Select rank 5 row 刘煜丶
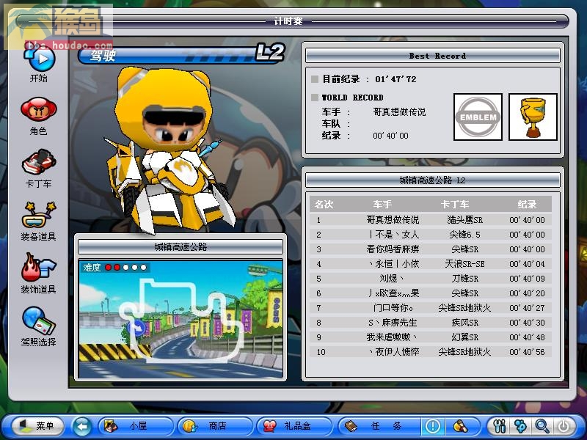 [431, 279]
